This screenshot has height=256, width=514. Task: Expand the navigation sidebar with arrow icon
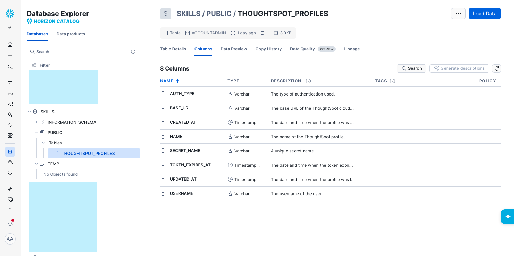click(x=10, y=27)
